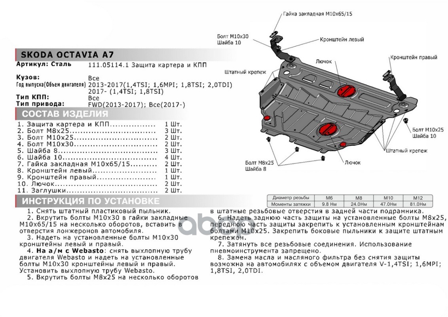The width and height of the screenshot is (448, 317).
Task: Click the 'Болт M8x25 Шайба 8' callout
Action: (260, 166)
